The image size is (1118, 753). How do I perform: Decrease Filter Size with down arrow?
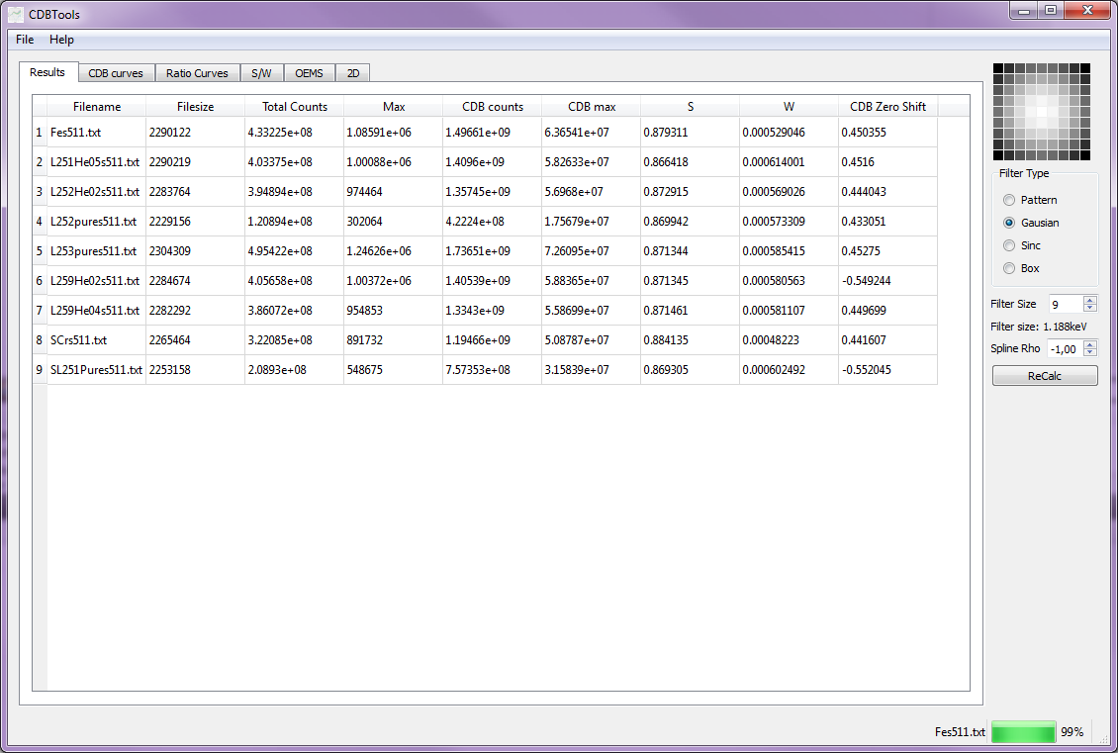[1089, 308]
